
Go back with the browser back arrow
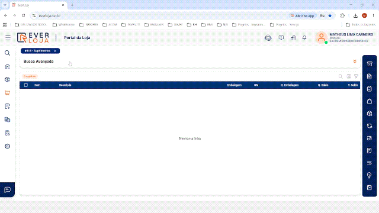click(x=5, y=16)
